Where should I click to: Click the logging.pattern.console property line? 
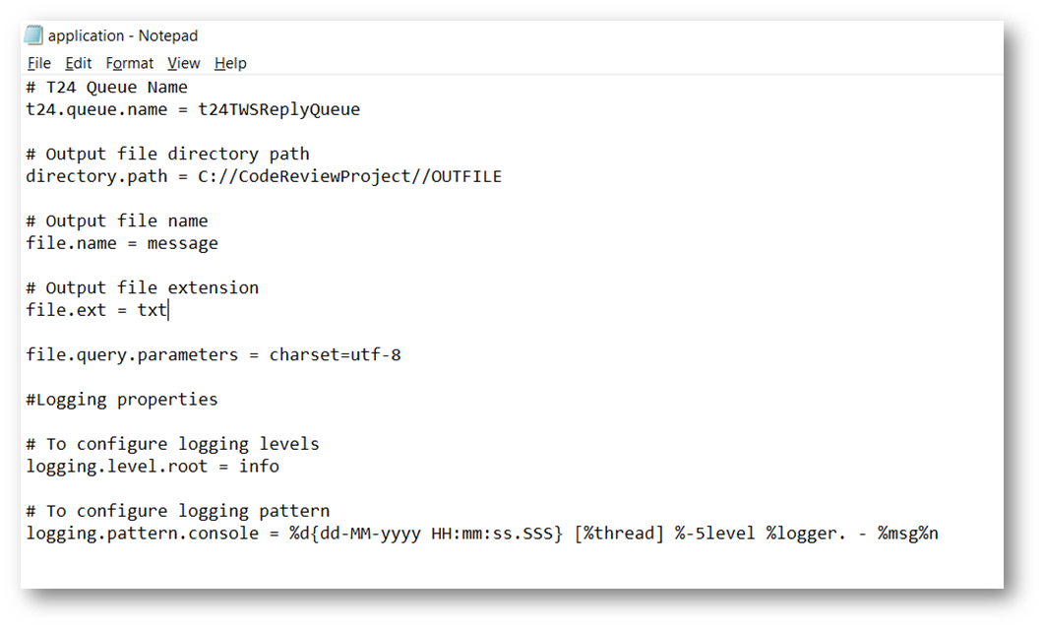482,534
